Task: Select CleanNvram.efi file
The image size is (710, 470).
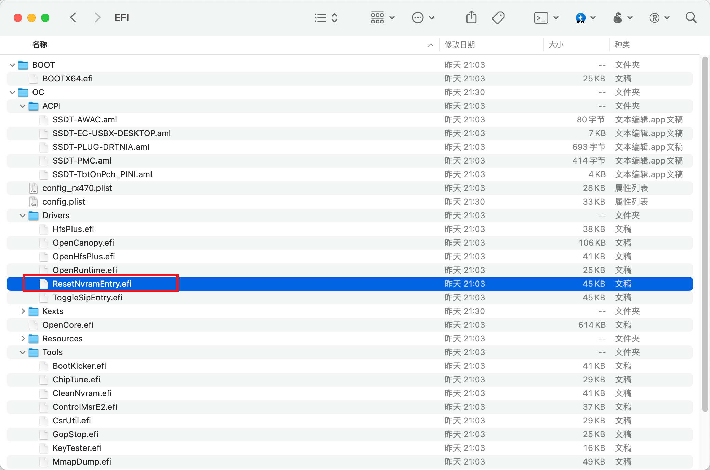Action: (350, 393)
